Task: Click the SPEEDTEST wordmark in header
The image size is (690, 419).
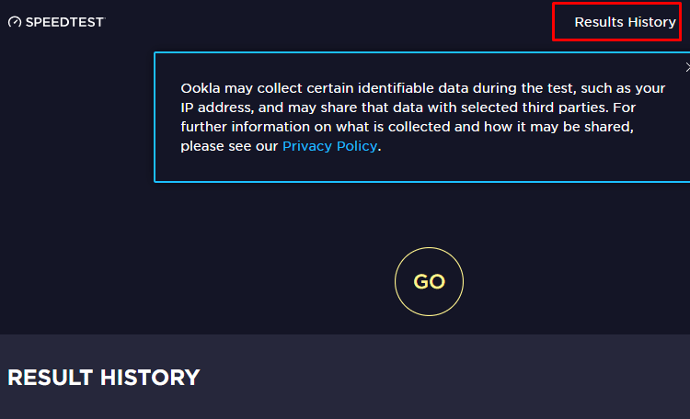Action: [x=65, y=22]
